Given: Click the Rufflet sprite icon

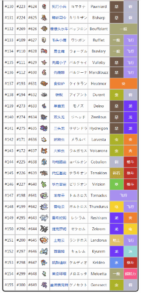Looking at the screenshot, I should [44, 40].
